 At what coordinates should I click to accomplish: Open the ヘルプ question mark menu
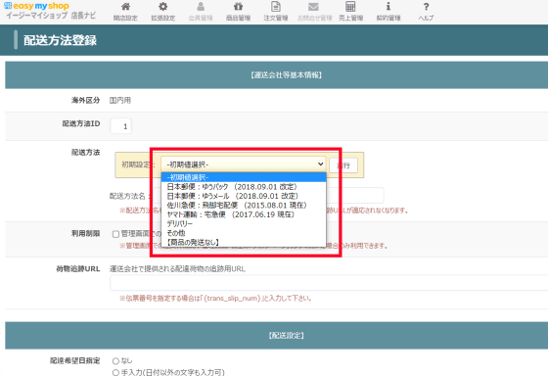click(x=426, y=12)
